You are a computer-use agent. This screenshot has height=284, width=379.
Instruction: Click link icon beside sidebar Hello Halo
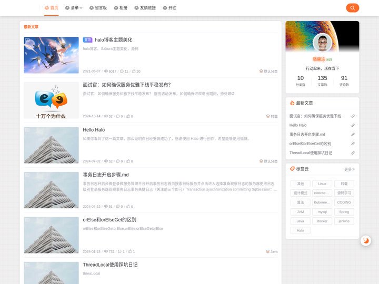click(353, 125)
